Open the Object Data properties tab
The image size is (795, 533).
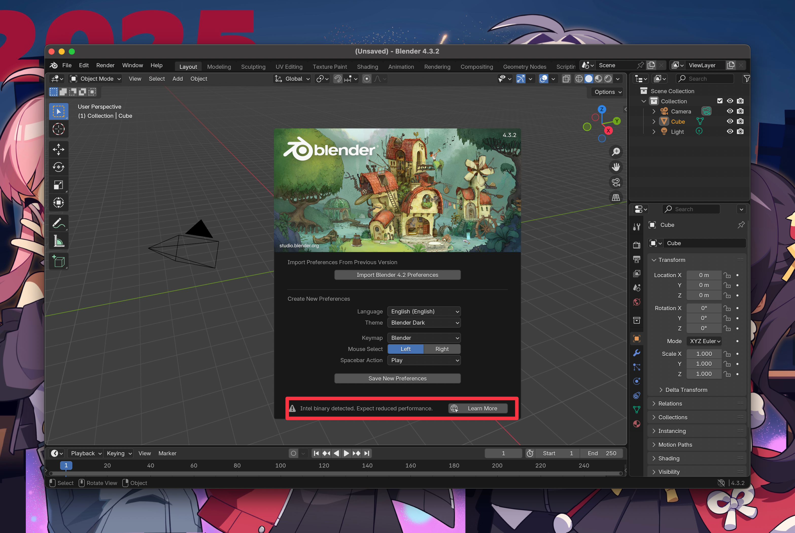[x=637, y=410]
